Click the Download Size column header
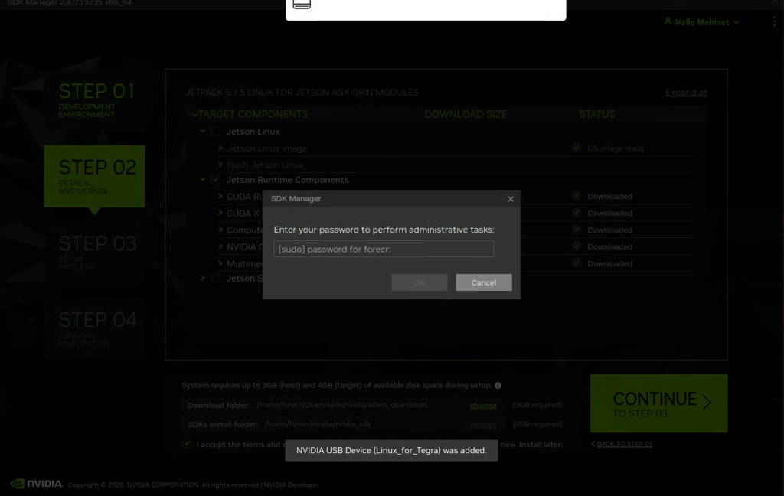The width and height of the screenshot is (784, 496). (x=465, y=115)
